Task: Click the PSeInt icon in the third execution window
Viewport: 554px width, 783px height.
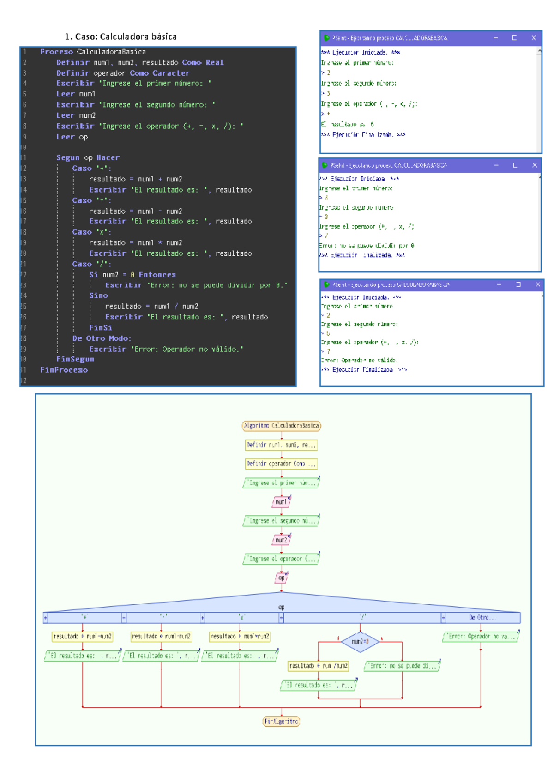Action: 326,284
